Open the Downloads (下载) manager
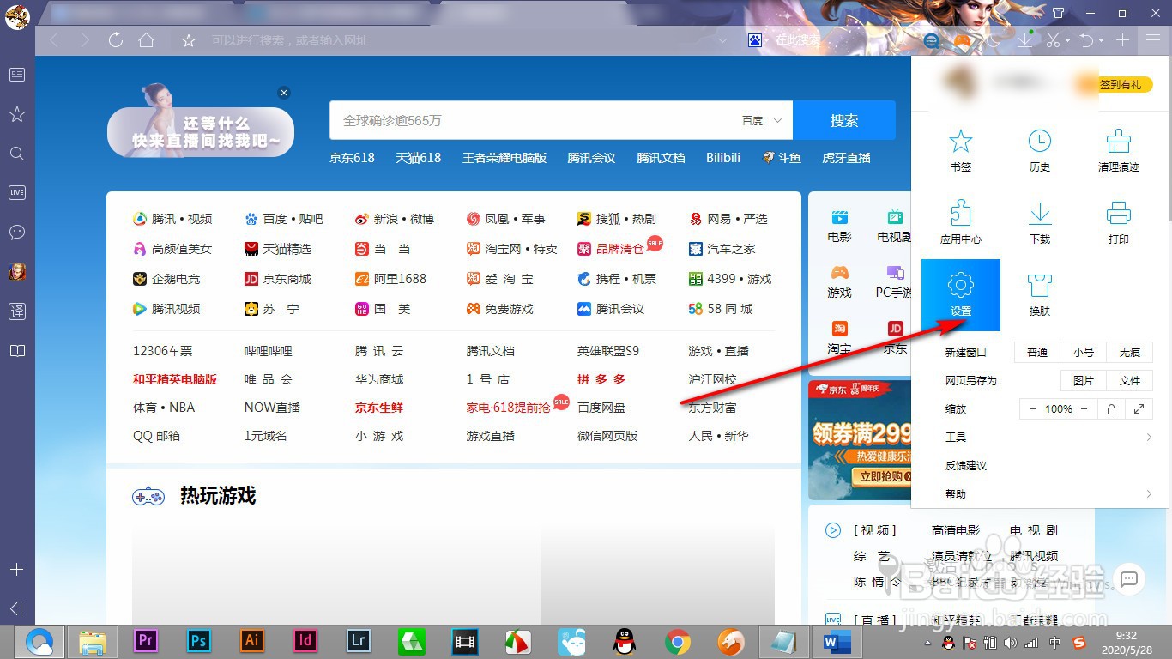Image resolution: width=1172 pixels, height=659 pixels. tap(1039, 223)
